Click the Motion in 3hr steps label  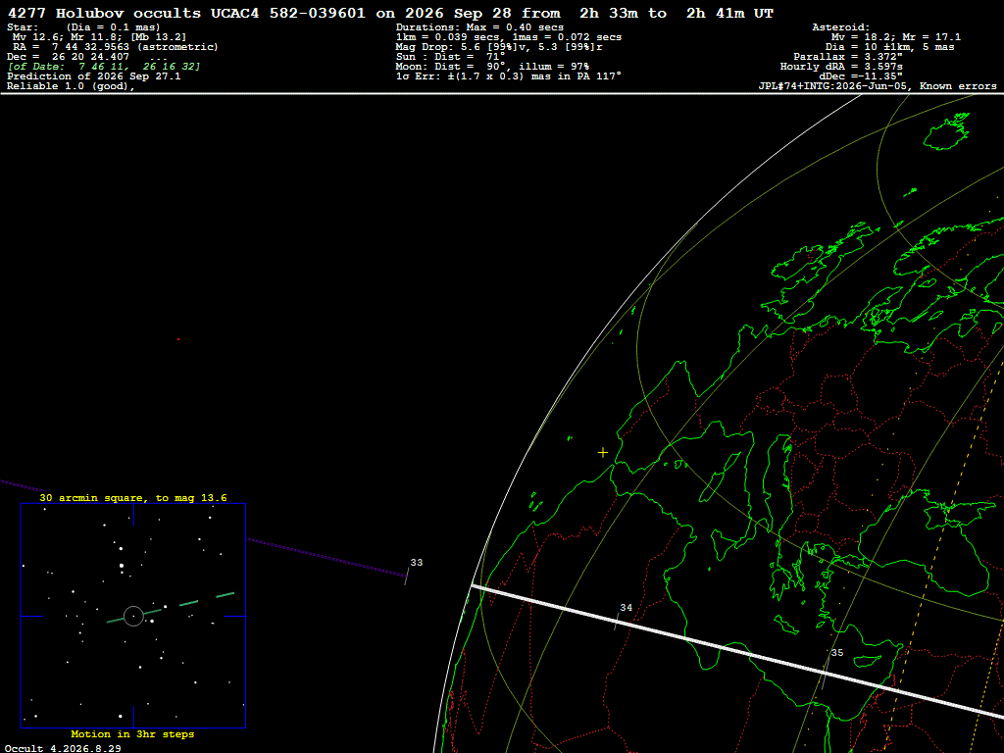pyautogui.click(x=132, y=733)
